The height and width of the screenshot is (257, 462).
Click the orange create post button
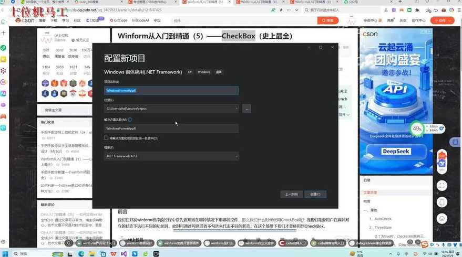pos(442,20)
